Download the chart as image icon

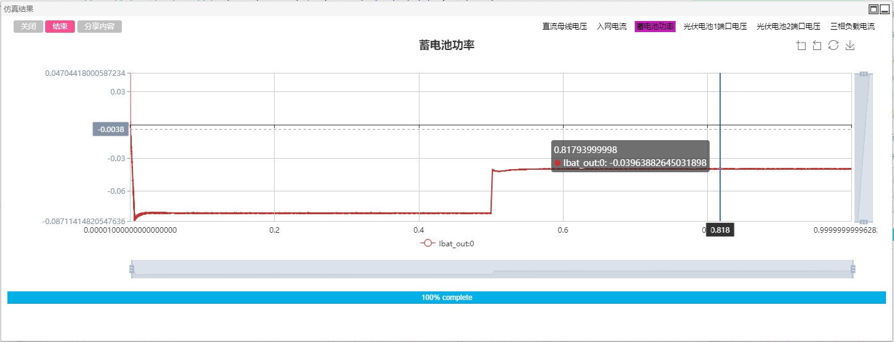click(x=850, y=45)
